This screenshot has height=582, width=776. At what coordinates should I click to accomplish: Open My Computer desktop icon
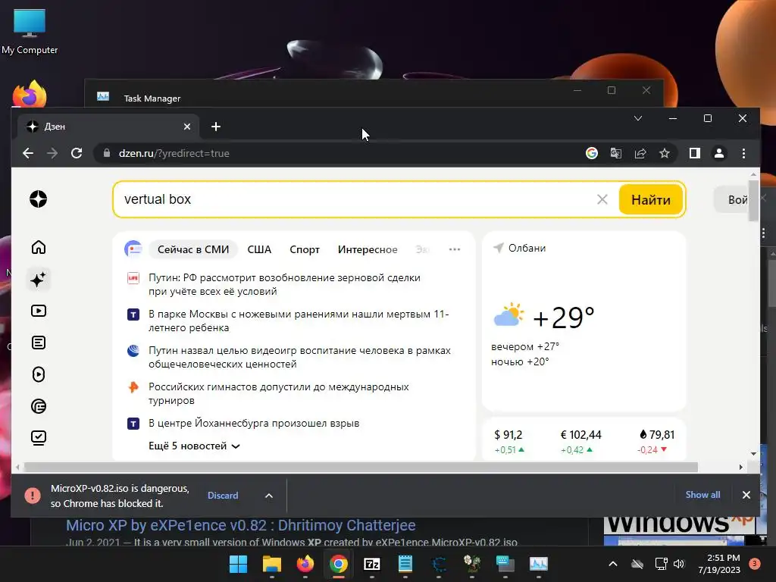[x=30, y=32]
